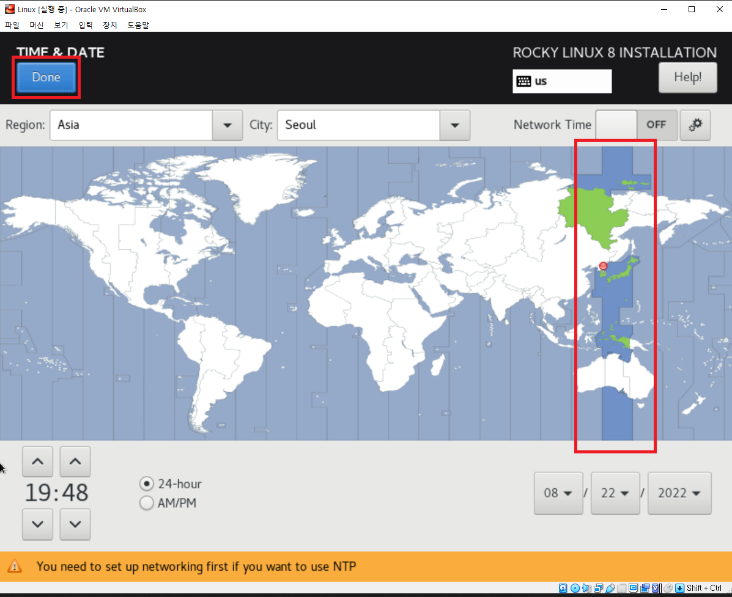Close the VirtualBox window
This screenshot has width=732, height=597.
tap(719, 9)
